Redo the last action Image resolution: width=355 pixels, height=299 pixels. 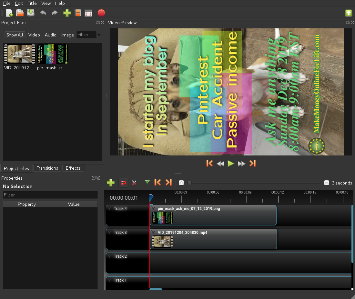[54, 13]
